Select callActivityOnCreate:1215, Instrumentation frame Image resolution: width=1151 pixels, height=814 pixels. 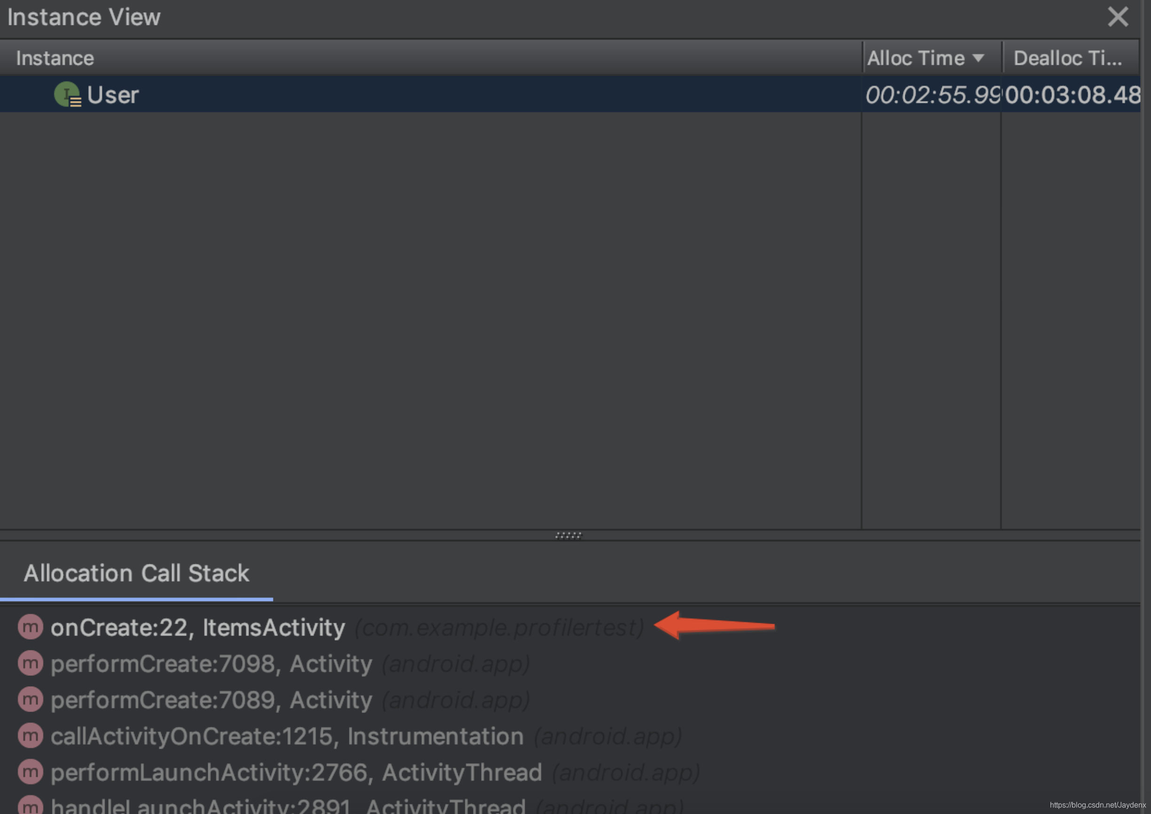click(287, 736)
